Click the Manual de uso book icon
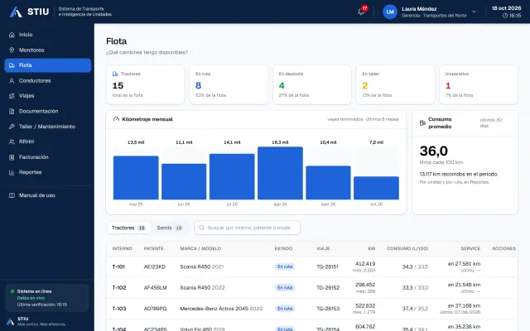 point(12,195)
